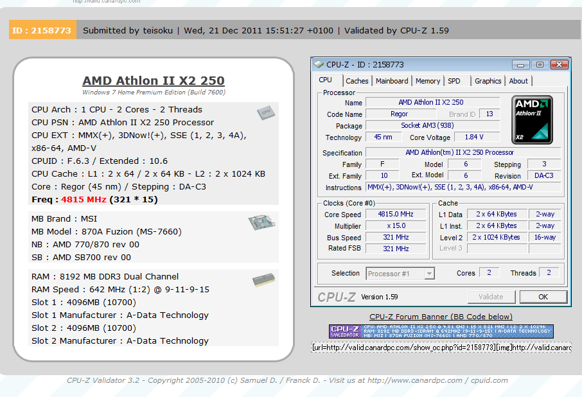Click the greyed Validate button
The width and height of the screenshot is (582, 397).
pyautogui.click(x=491, y=297)
